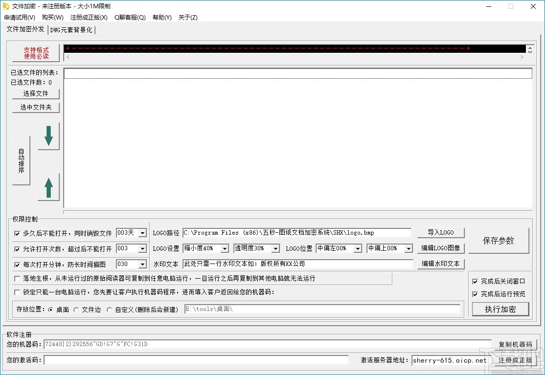The width and height of the screenshot is (545, 375).
Task: Click 注册成正版 button at bottom
Action: 515,360
